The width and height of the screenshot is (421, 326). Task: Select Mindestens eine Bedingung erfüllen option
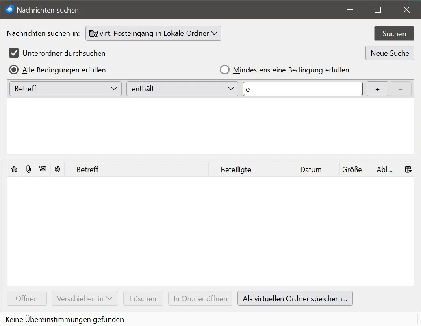pyautogui.click(x=224, y=70)
